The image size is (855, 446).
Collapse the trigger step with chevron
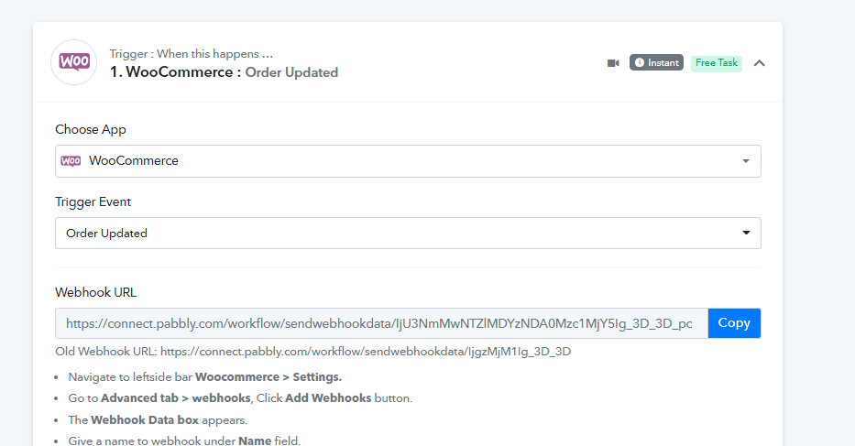(x=759, y=63)
